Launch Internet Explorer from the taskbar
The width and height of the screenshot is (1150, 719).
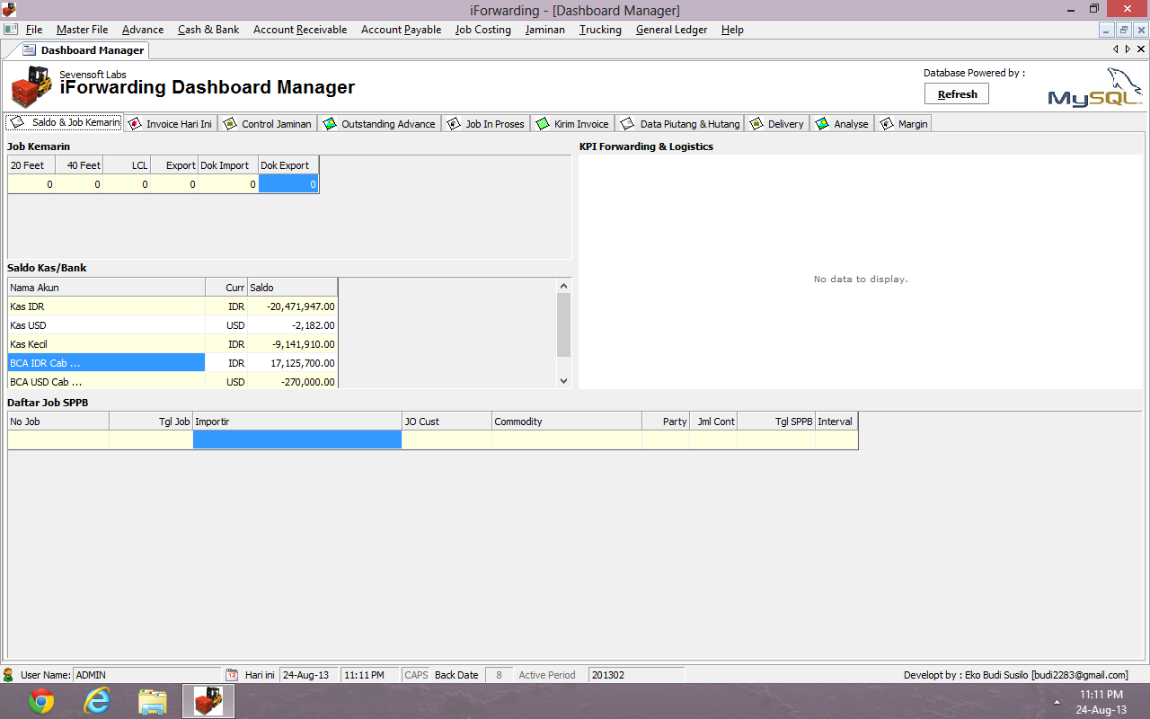point(96,700)
